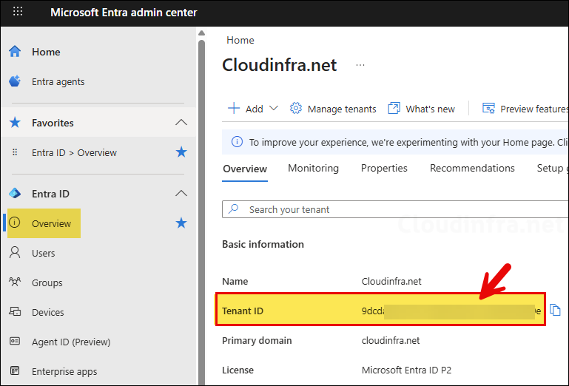The width and height of the screenshot is (569, 386).
Task: Collapse the Entra ID section
Action: [x=181, y=194]
